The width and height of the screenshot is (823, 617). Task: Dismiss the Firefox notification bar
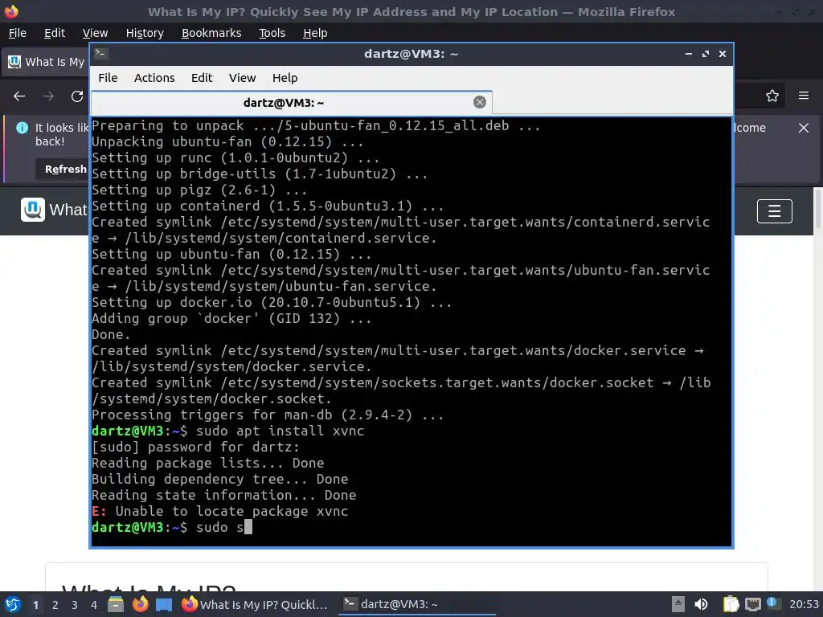804,128
